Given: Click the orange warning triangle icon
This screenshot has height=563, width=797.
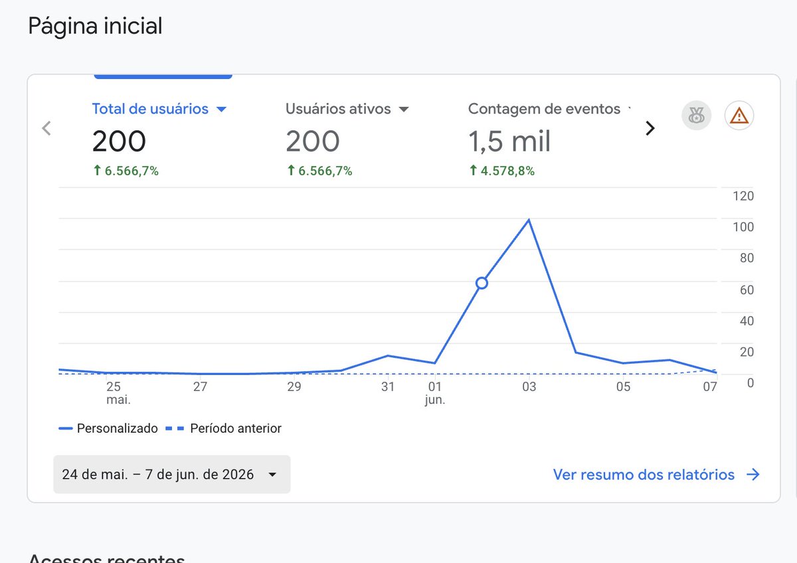Looking at the screenshot, I should pos(739,116).
